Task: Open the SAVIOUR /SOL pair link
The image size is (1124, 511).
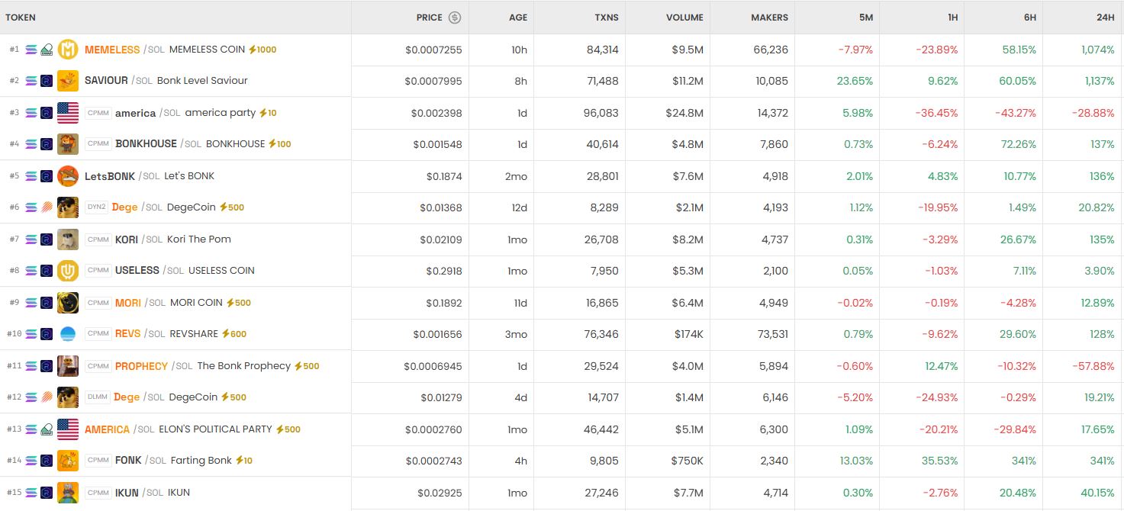Action: tap(119, 80)
